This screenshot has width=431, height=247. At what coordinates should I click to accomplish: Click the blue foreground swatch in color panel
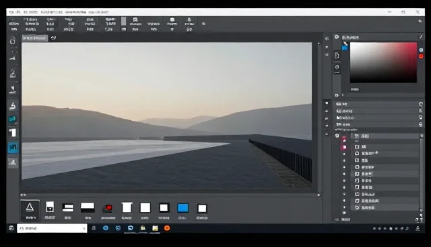click(x=345, y=48)
